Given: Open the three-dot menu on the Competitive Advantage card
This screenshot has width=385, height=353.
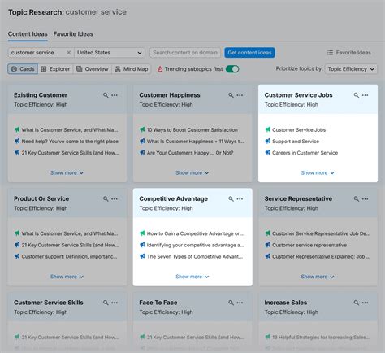Looking at the screenshot, I should click(240, 199).
